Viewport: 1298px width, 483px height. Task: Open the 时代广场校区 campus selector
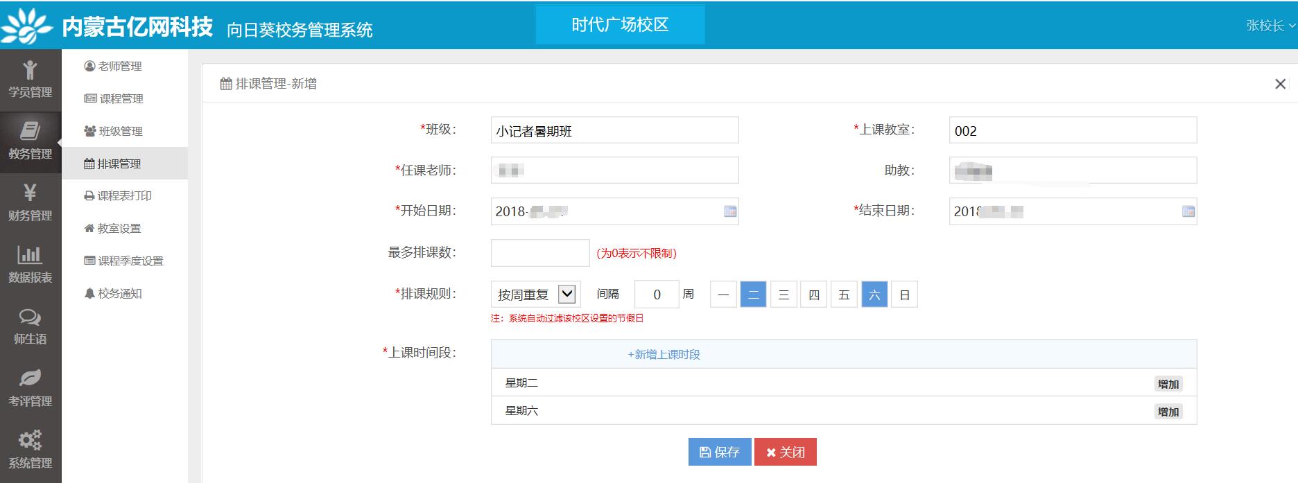coord(620,25)
